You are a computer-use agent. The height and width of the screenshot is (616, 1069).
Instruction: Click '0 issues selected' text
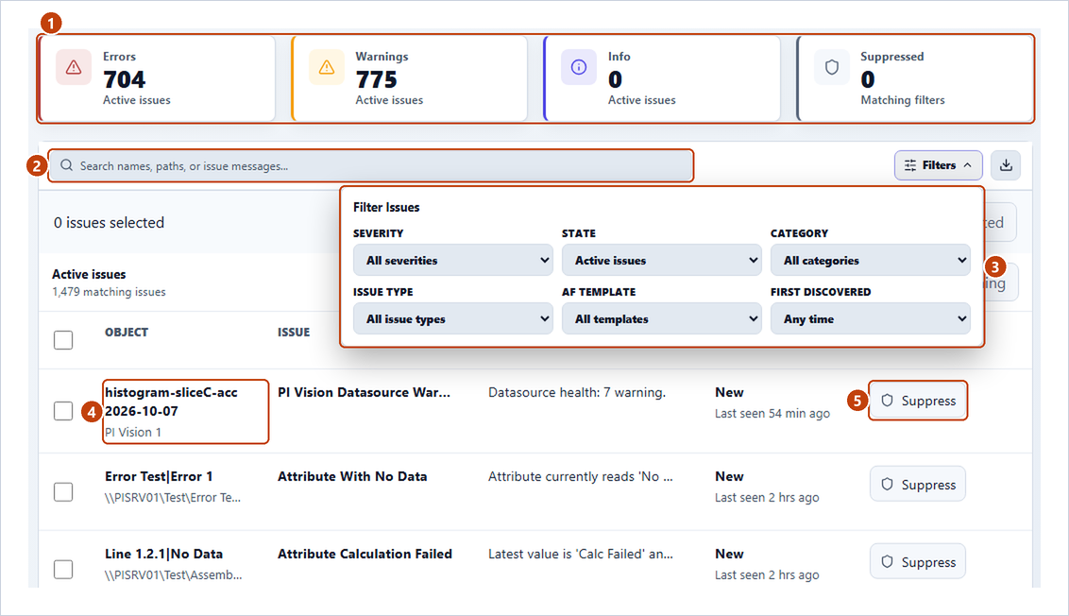pos(110,222)
